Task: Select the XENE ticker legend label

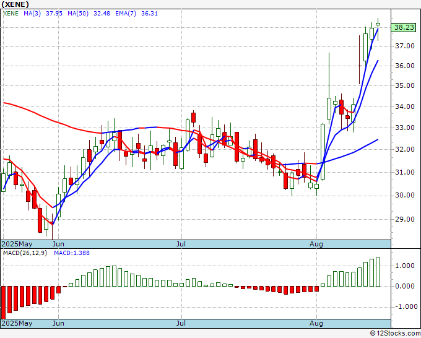Action: coord(11,14)
